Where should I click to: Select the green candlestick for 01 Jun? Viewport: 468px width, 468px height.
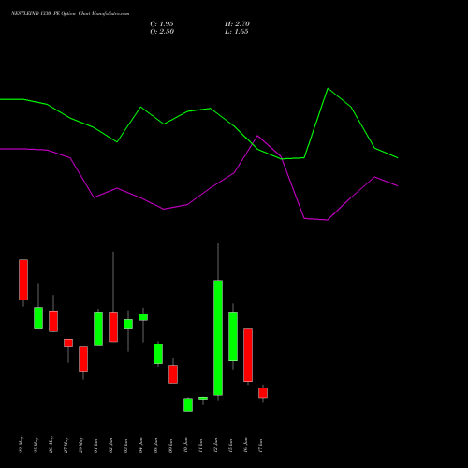pyautogui.click(x=98, y=329)
